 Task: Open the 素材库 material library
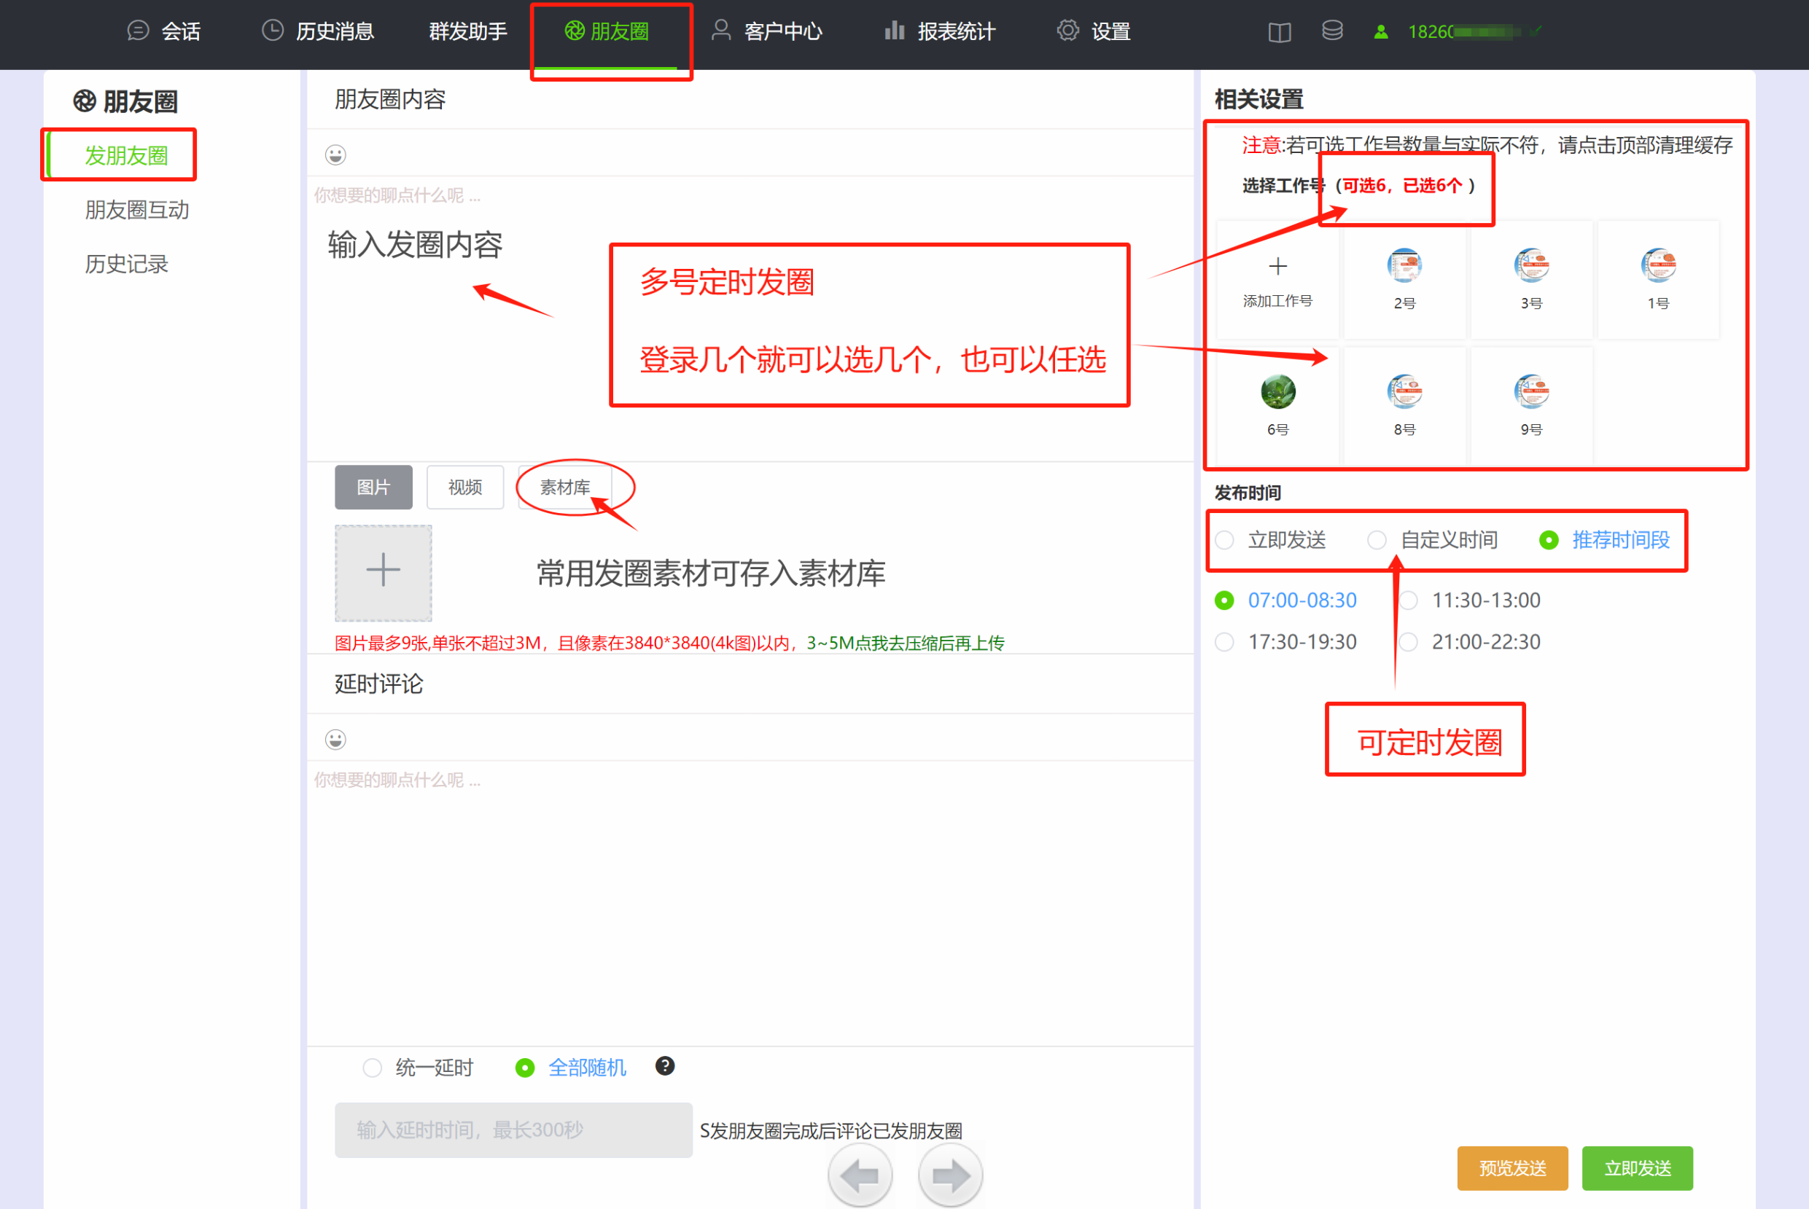coord(564,487)
